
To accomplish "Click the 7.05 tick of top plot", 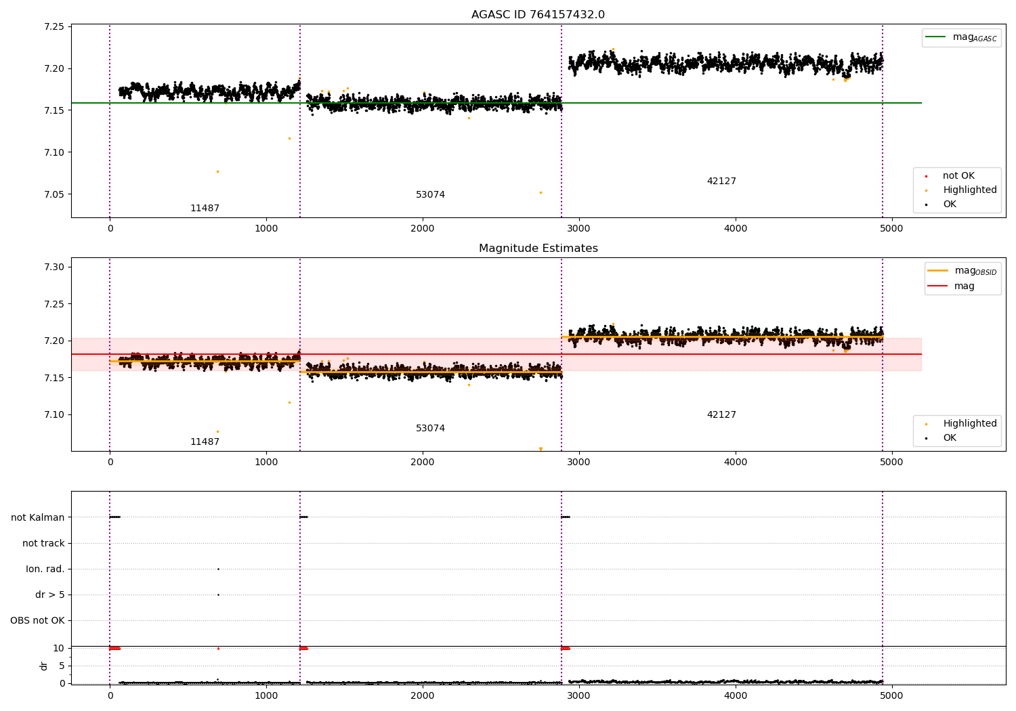I will (x=54, y=195).
